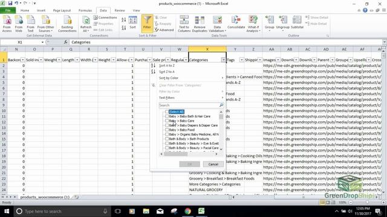Check Bath & Body > Beauty > Eye & Eyebrow

click(x=167, y=143)
